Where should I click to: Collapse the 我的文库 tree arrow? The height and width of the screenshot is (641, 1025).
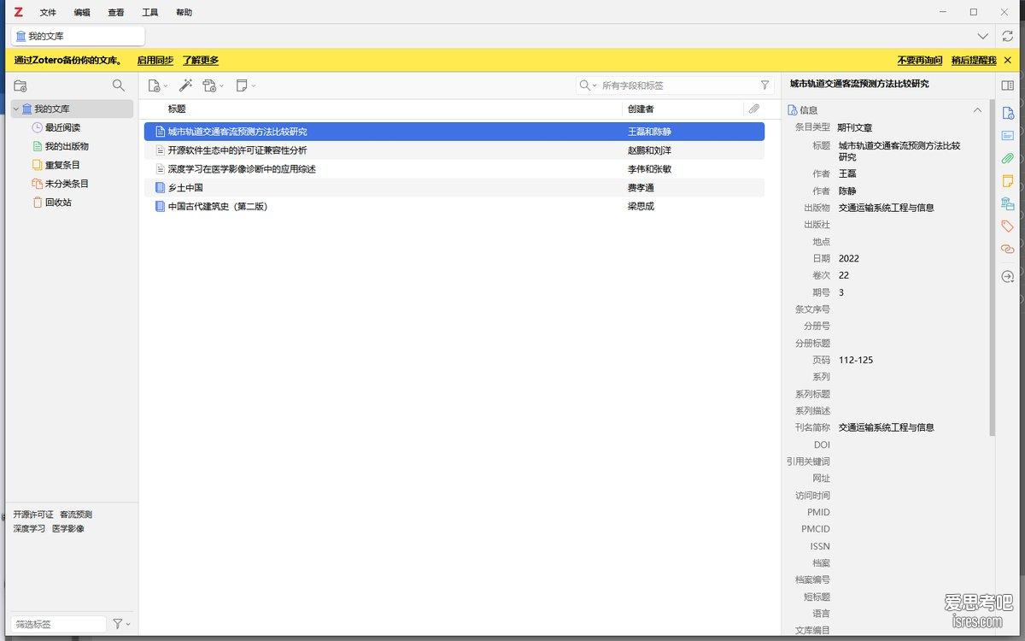click(15, 109)
